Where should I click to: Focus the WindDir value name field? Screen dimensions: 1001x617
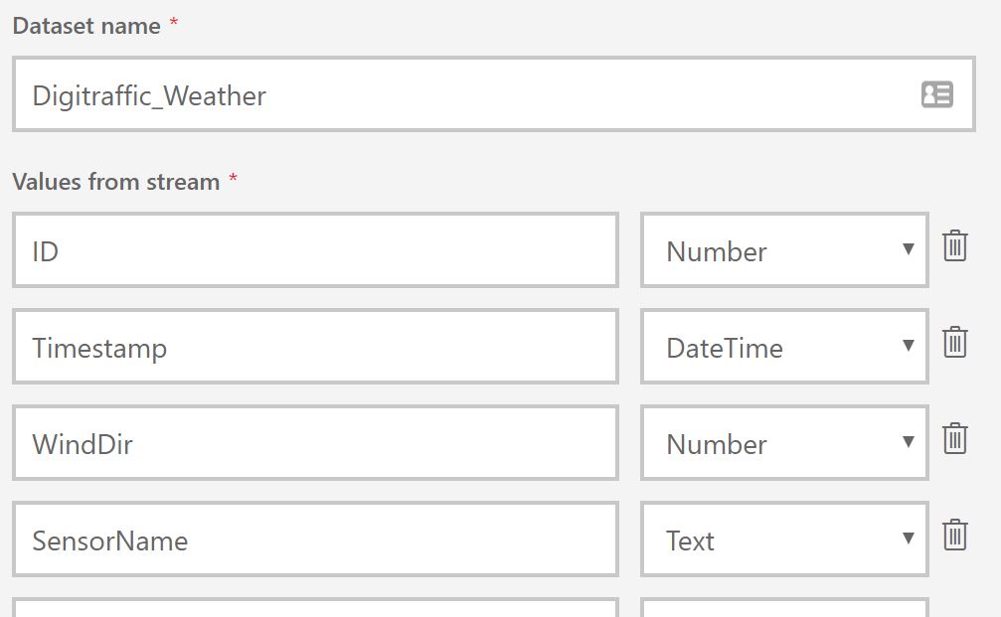coord(315,443)
